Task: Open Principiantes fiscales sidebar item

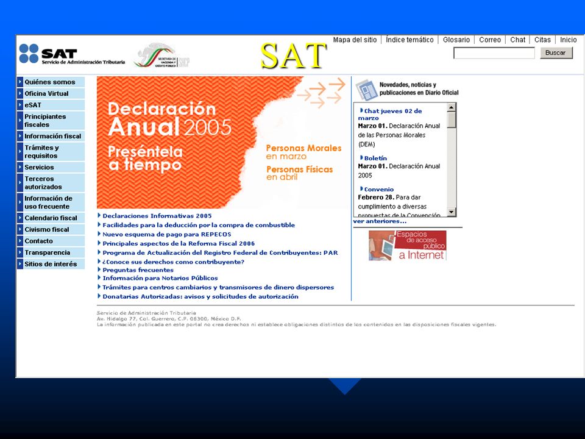Action: (x=51, y=121)
